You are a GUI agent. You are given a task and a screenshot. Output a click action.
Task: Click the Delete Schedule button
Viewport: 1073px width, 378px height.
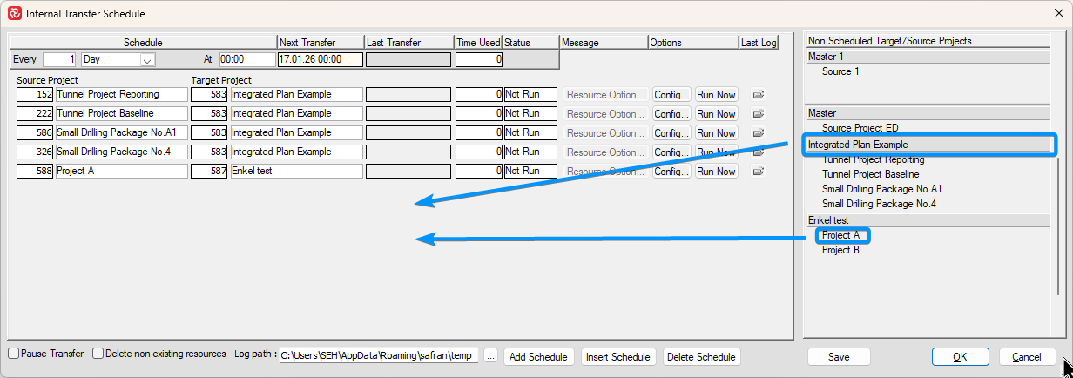tap(702, 356)
